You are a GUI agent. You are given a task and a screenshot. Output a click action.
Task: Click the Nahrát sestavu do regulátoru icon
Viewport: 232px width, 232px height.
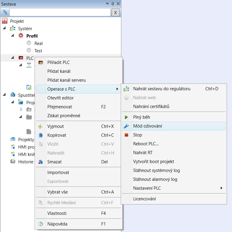126,89
